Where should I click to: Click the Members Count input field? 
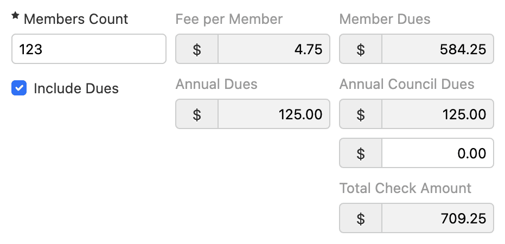88,49
